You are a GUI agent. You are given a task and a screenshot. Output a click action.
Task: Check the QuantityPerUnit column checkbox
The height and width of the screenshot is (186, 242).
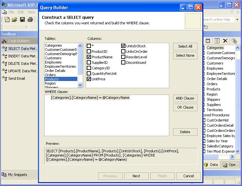pos(89,74)
